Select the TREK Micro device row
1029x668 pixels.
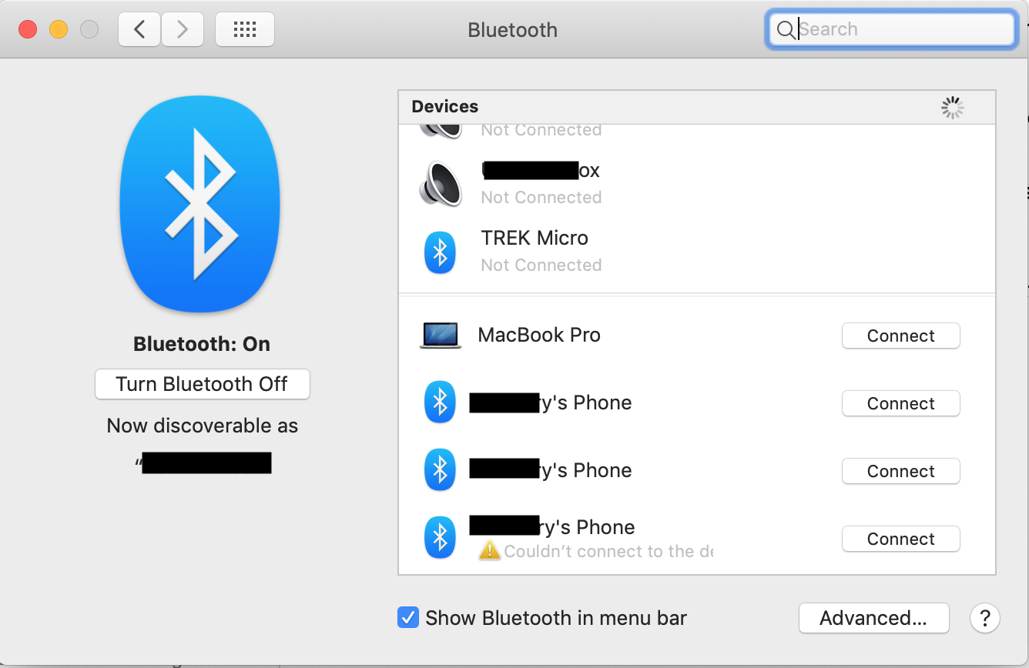(697, 251)
